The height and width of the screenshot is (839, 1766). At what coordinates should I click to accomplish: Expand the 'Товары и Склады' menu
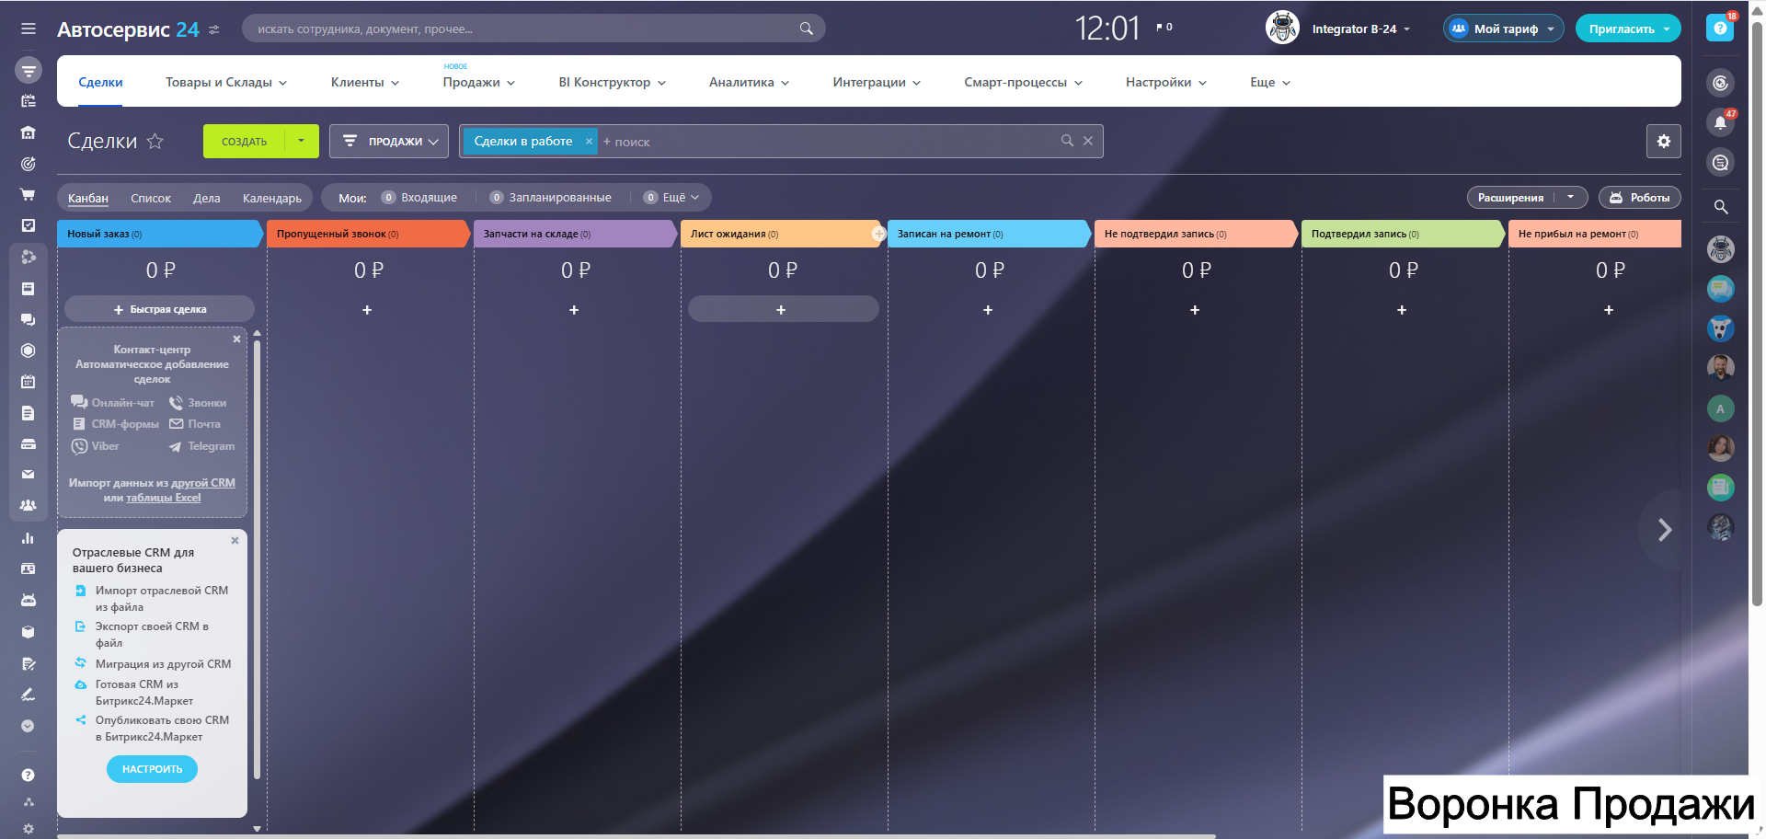click(x=226, y=82)
